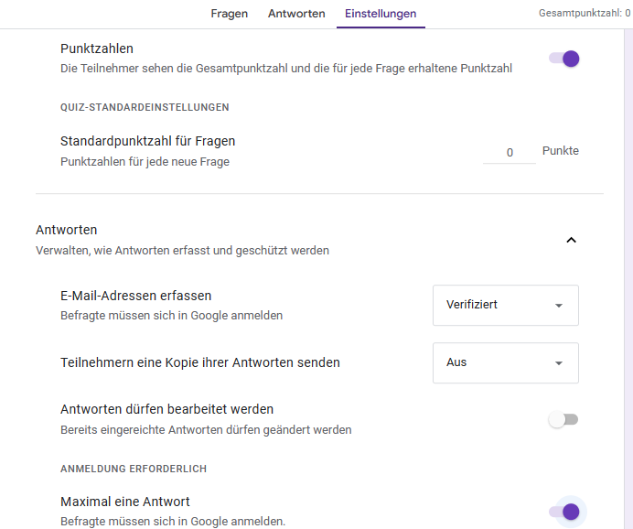Click Teilnehmern eine Kopie senden label
Image resolution: width=633 pixels, height=529 pixels.
coord(200,362)
